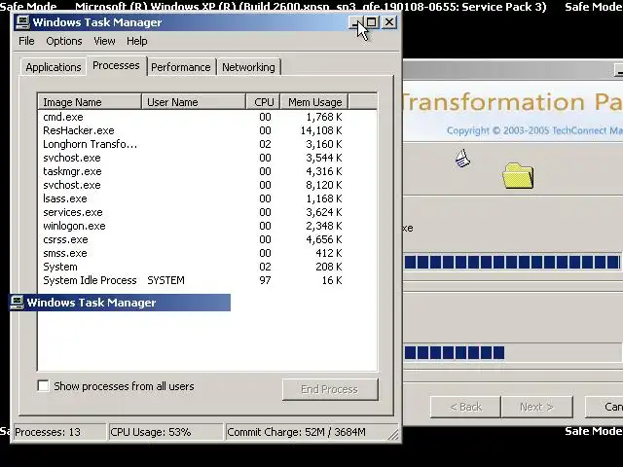Viewport: 623px width, 467px height.
Task: Select the csrss.exe process
Action: click(x=207, y=239)
